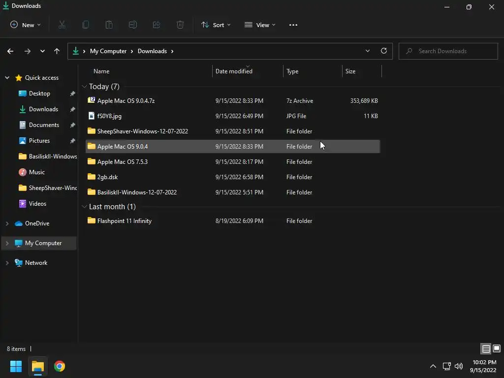The width and height of the screenshot is (504, 378).
Task: Go forward with the right arrow
Action: tap(28, 51)
